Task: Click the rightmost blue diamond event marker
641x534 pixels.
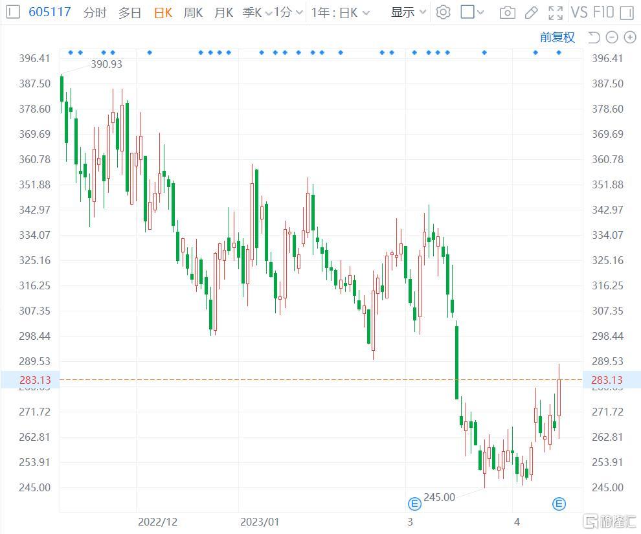Action: [559, 52]
